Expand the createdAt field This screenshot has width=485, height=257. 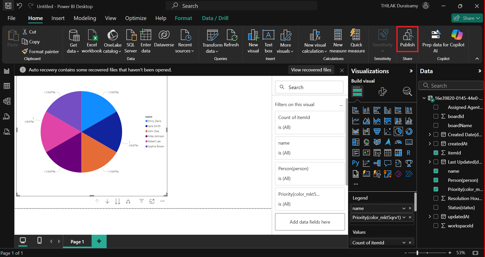(x=430, y=144)
